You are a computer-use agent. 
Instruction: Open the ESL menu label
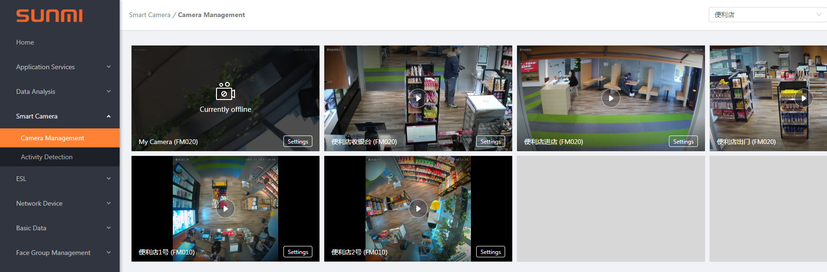pos(21,179)
